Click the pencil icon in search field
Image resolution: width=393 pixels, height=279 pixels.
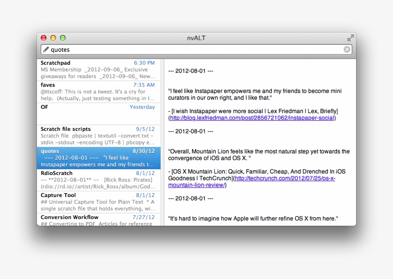tap(46, 49)
